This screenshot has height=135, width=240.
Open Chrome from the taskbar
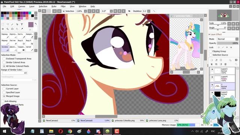tap(70, 131)
